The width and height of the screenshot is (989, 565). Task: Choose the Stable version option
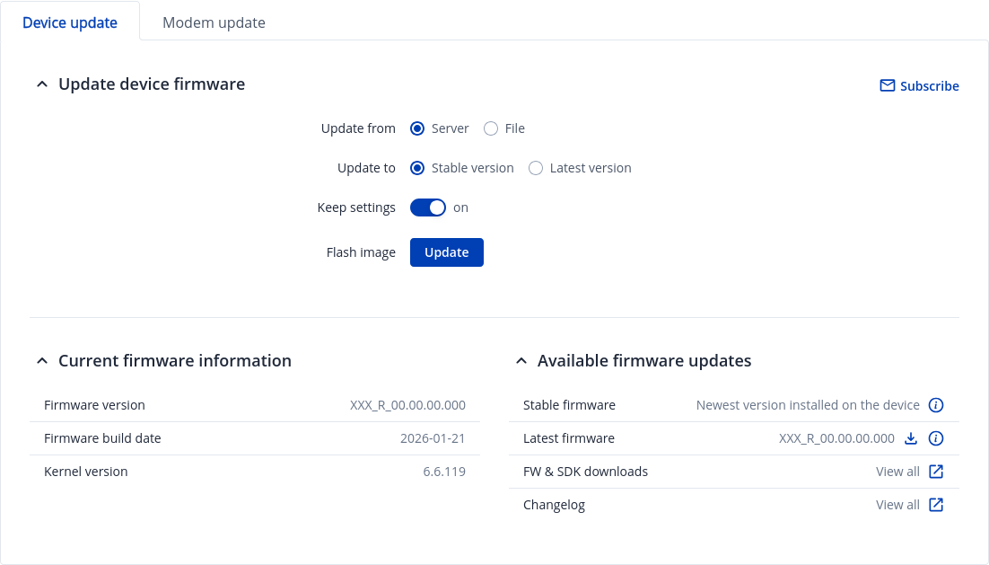[417, 168]
